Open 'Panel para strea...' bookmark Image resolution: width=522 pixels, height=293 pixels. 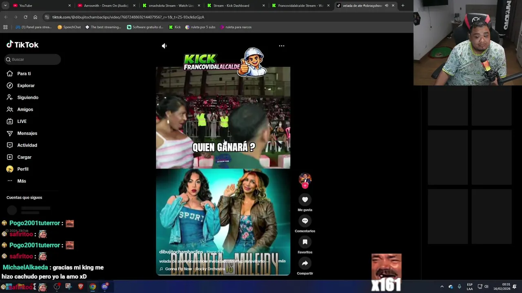(33, 27)
